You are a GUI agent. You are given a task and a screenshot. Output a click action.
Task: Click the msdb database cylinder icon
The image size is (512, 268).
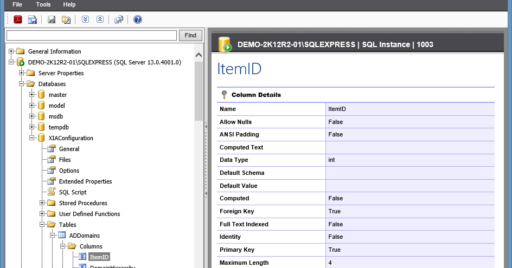pyautogui.click(x=41, y=116)
